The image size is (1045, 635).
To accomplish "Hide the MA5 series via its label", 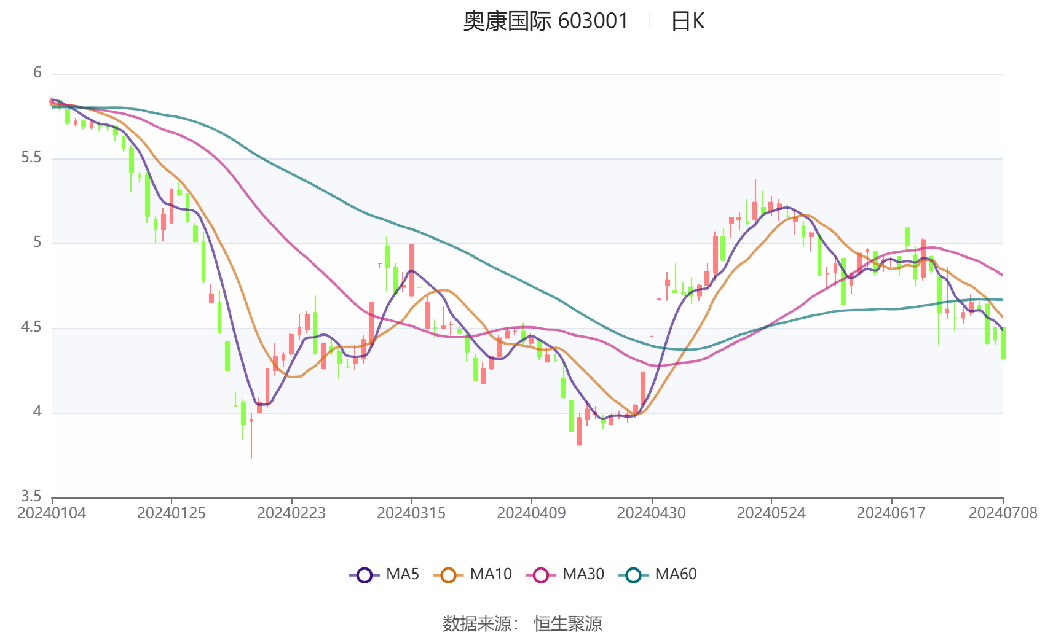I will 403,574.
